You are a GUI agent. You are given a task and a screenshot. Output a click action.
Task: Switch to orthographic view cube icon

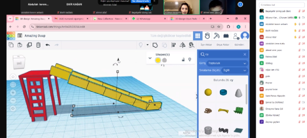(13, 109)
